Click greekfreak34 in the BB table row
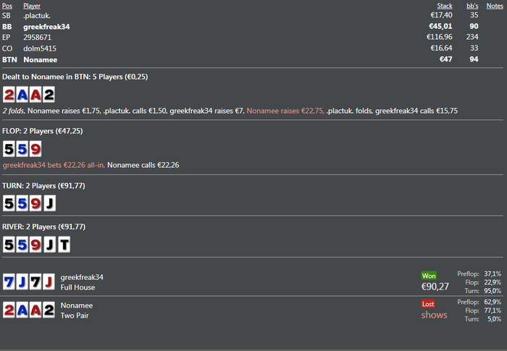Viewport: 507px width, 351px height. click(x=45, y=26)
